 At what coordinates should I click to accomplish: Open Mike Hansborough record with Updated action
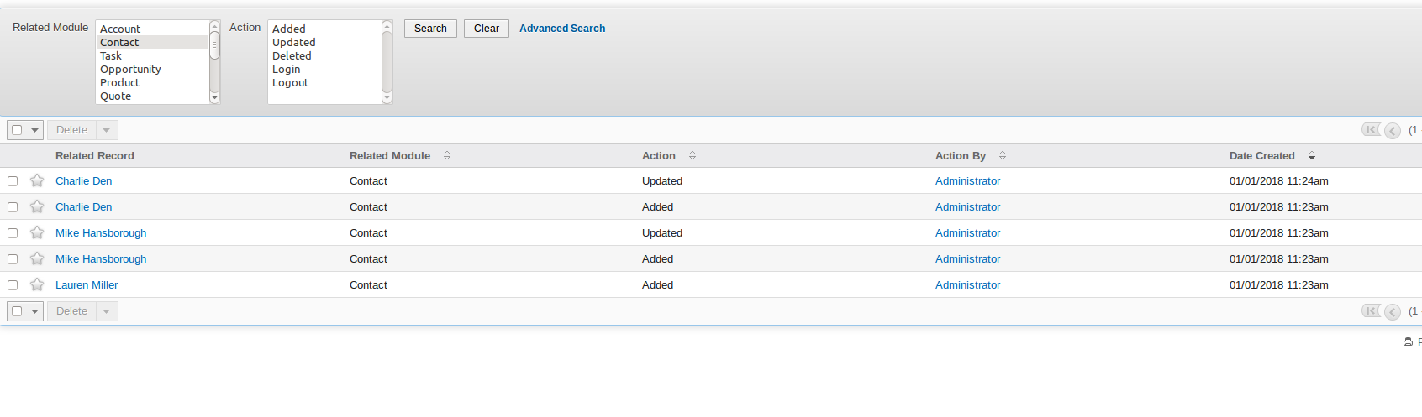click(101, 232)
